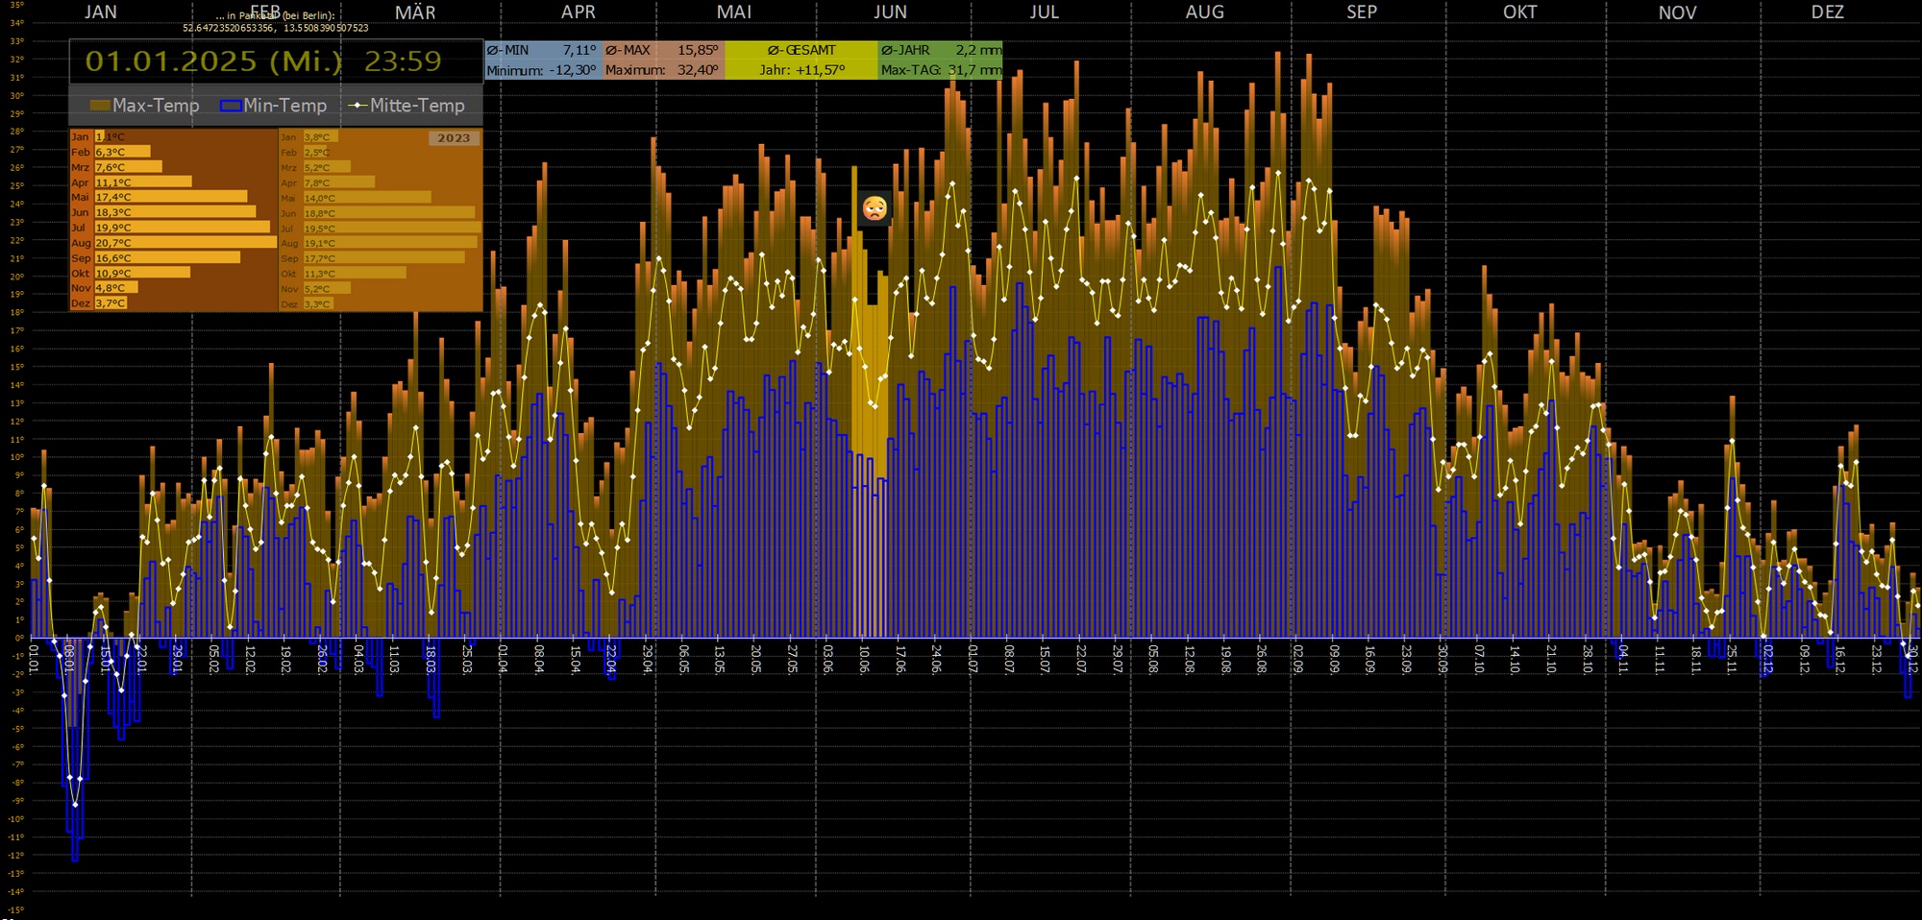
Task: Open the Ø-MAX statistics box
Action: tap(663, 60)
